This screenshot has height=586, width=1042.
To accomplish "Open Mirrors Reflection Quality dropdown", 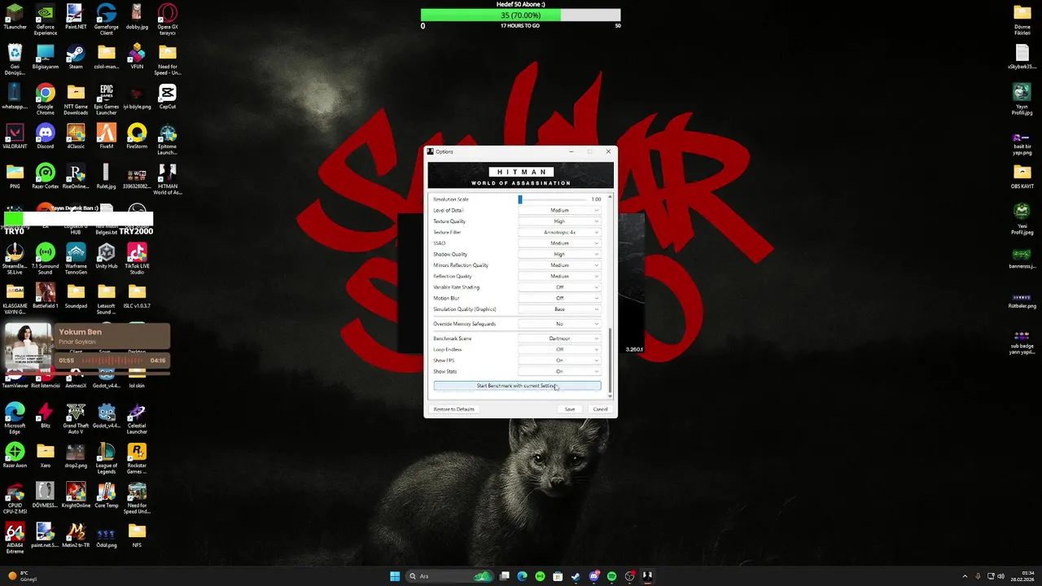I will coord(559,265).
